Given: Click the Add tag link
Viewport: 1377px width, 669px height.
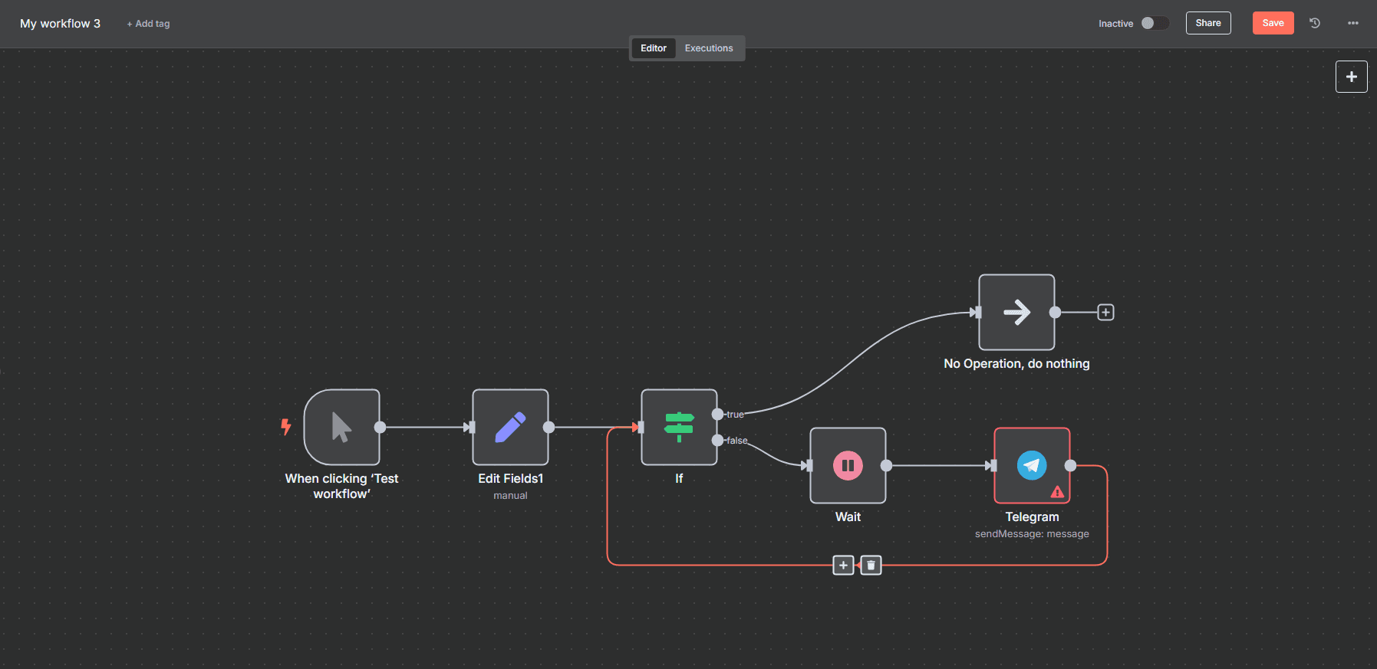Looking at the screenshot, I should pyautogui.click(x=148, y=24).
